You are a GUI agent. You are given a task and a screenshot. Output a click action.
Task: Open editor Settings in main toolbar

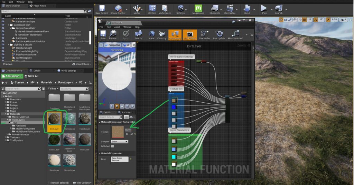180,10
